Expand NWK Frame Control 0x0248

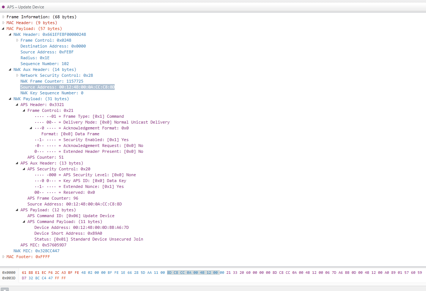tap(17, 40)
